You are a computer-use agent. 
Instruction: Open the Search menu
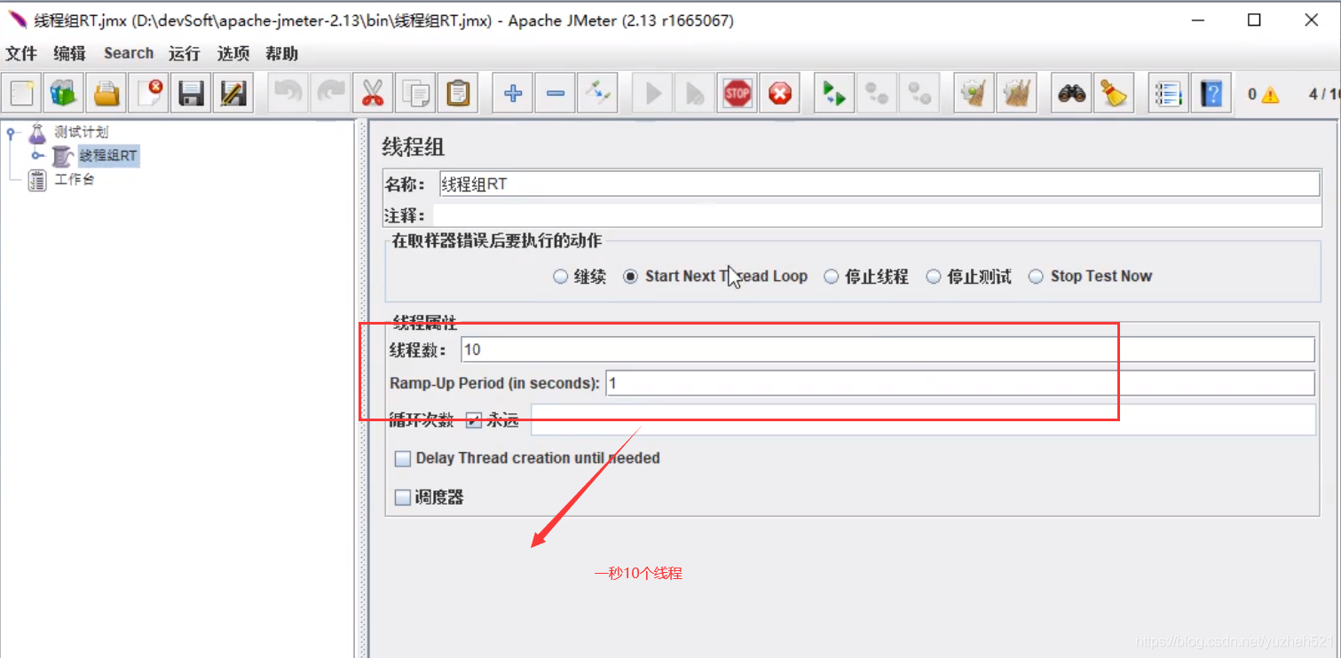129,53
